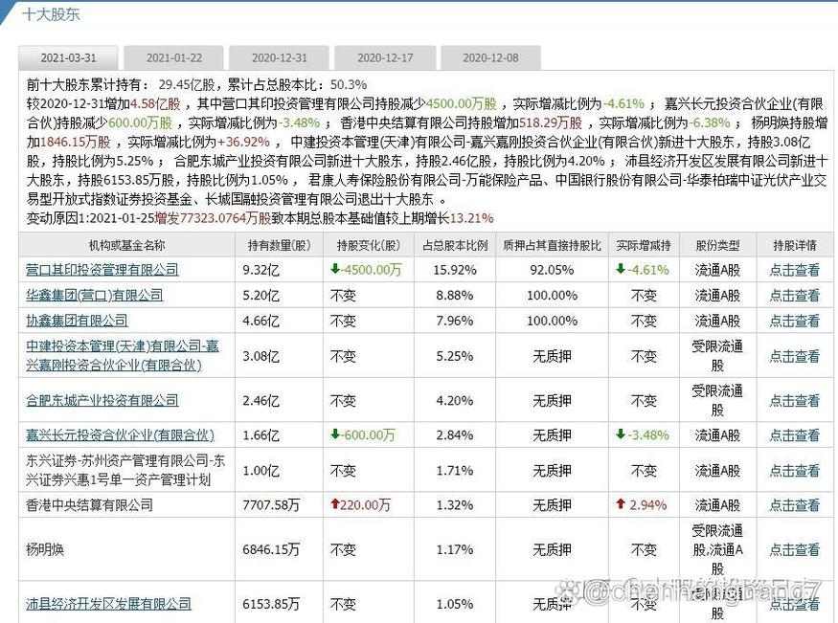838x623 pixels.
Task: Click the green down arrow beside -4500.00万
Action: [335, 269]
